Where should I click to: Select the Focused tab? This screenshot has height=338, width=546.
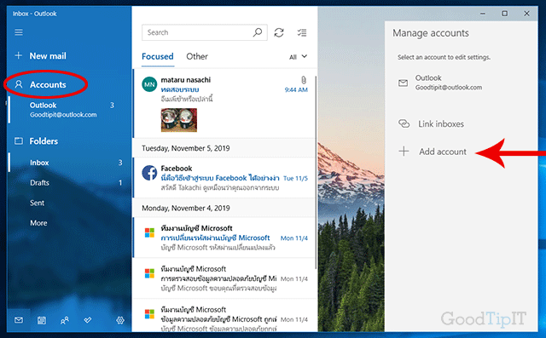point(157,56)
